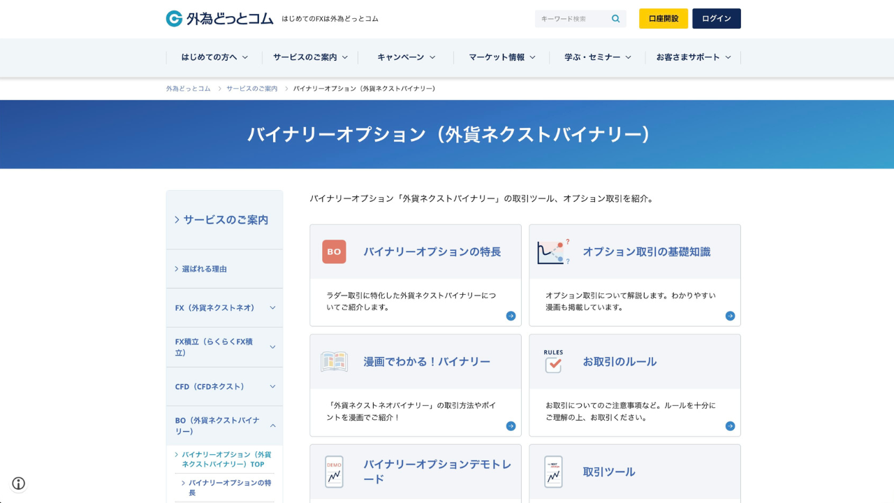
Task: Click the red BO icon on the features card
Action: point(334,251)
